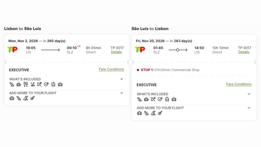Image resolution: width=261 pixels, height=147 pixels.
Task: Open Fare Conditions for the outbound Executive fare
Action: point(111,69)
